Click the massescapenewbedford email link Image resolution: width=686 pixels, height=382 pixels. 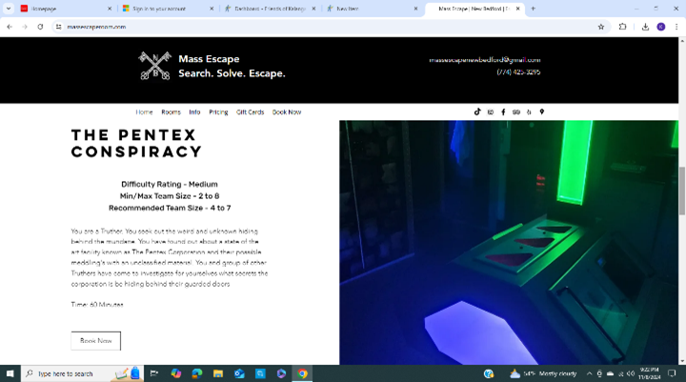(484, 60)
